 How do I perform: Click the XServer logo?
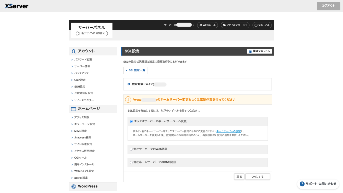[x=17, y=6]
